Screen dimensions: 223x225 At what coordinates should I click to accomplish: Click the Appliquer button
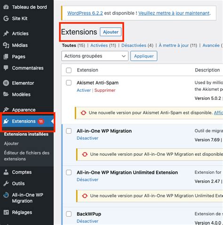tap(144, 56)
